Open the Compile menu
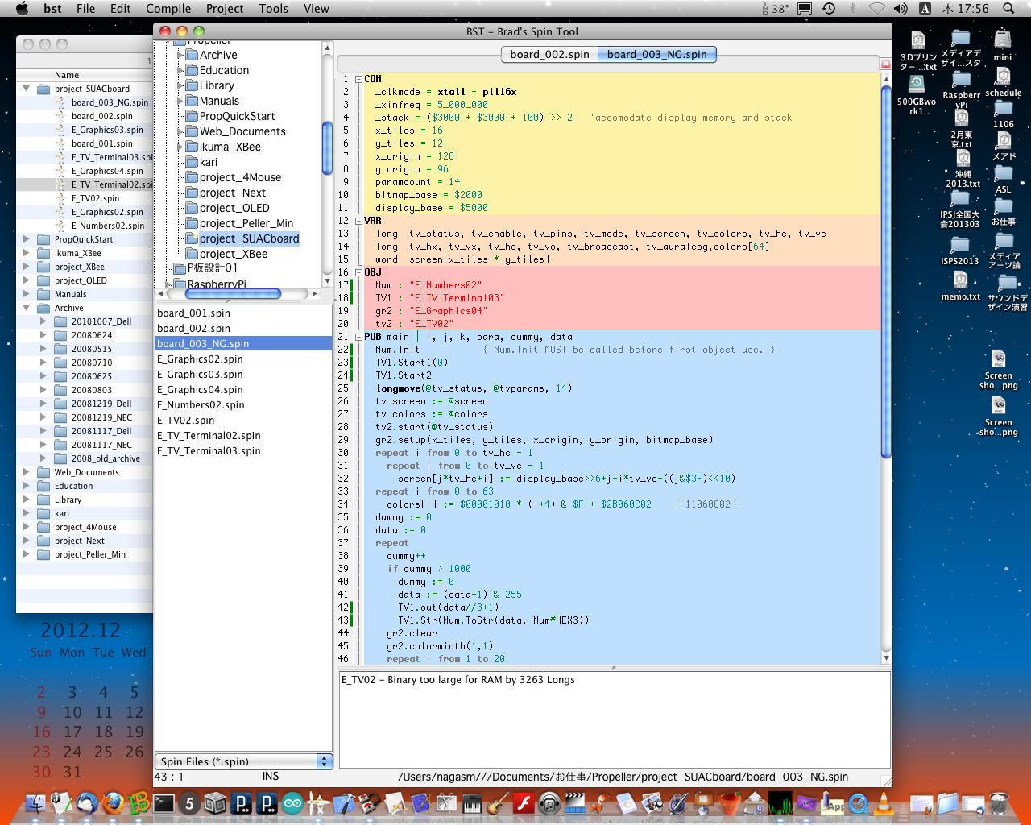 [168, 9]
